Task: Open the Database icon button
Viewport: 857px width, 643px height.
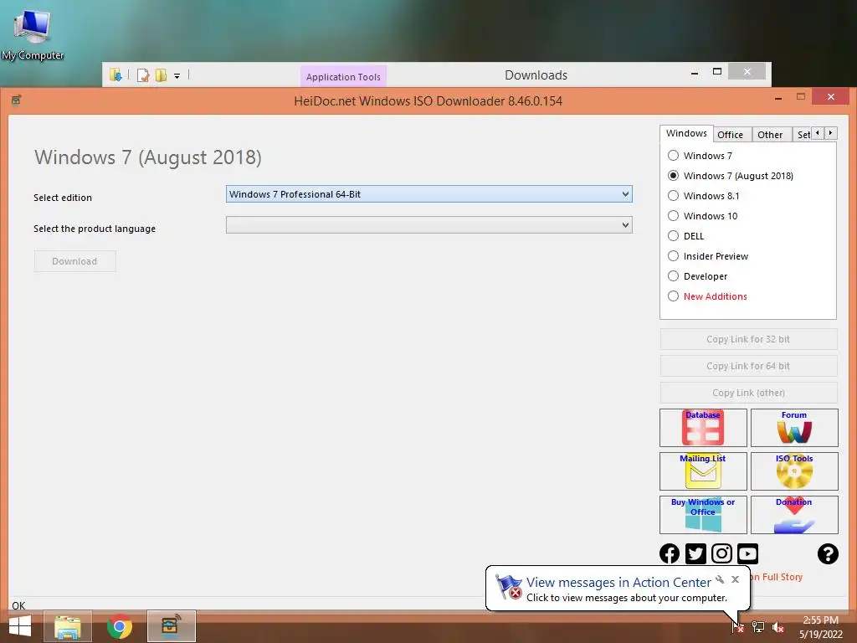Action: coord(703,428)
